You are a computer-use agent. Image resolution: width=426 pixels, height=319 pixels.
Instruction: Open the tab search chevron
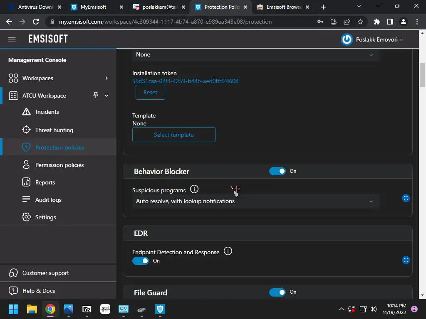359,6
